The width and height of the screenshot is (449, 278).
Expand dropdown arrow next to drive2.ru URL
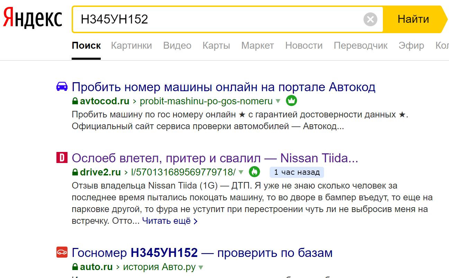click(x=241, y=172)
